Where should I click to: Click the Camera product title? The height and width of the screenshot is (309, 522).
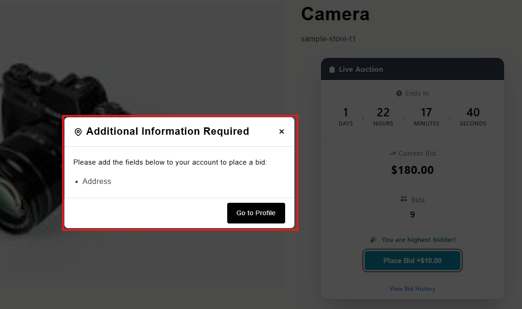coord(335,14)
